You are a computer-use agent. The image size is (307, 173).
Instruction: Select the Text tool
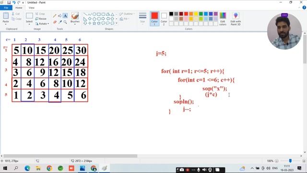click(x=65, y=16)
